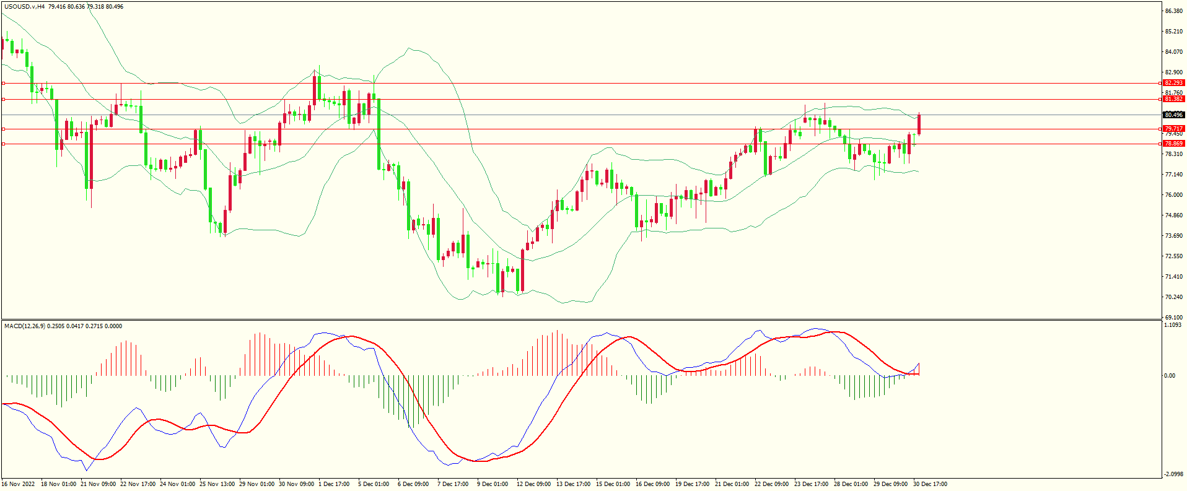Select the 12 Dec 09:00 time axis label
1187x491 pixels.
click(x=534, y=484)
